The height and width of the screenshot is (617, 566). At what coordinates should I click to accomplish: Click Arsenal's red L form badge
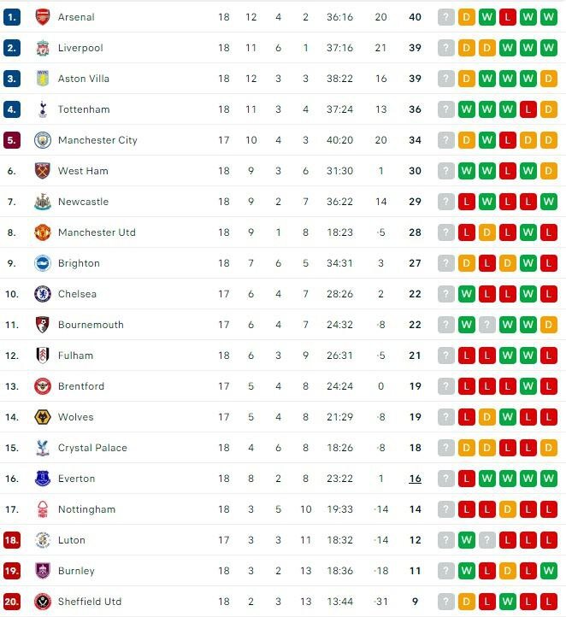click(x=507, y=17)
